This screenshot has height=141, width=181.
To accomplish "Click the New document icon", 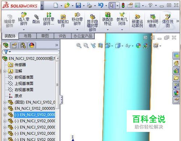I will tap(56, 5).
